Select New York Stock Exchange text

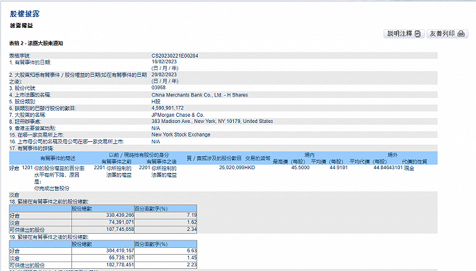(181, 134)
